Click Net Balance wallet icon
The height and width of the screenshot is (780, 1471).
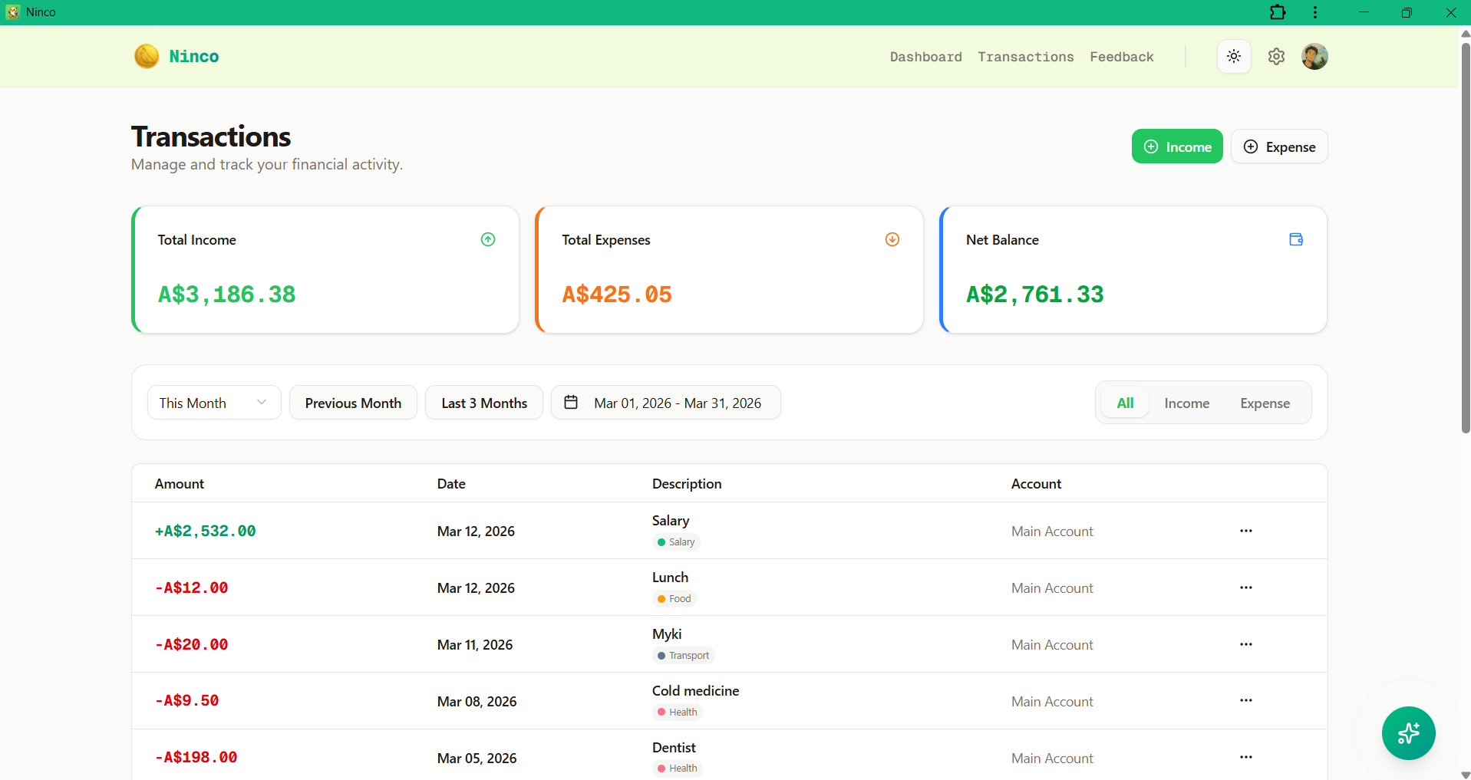click(x=1296, y=239)
